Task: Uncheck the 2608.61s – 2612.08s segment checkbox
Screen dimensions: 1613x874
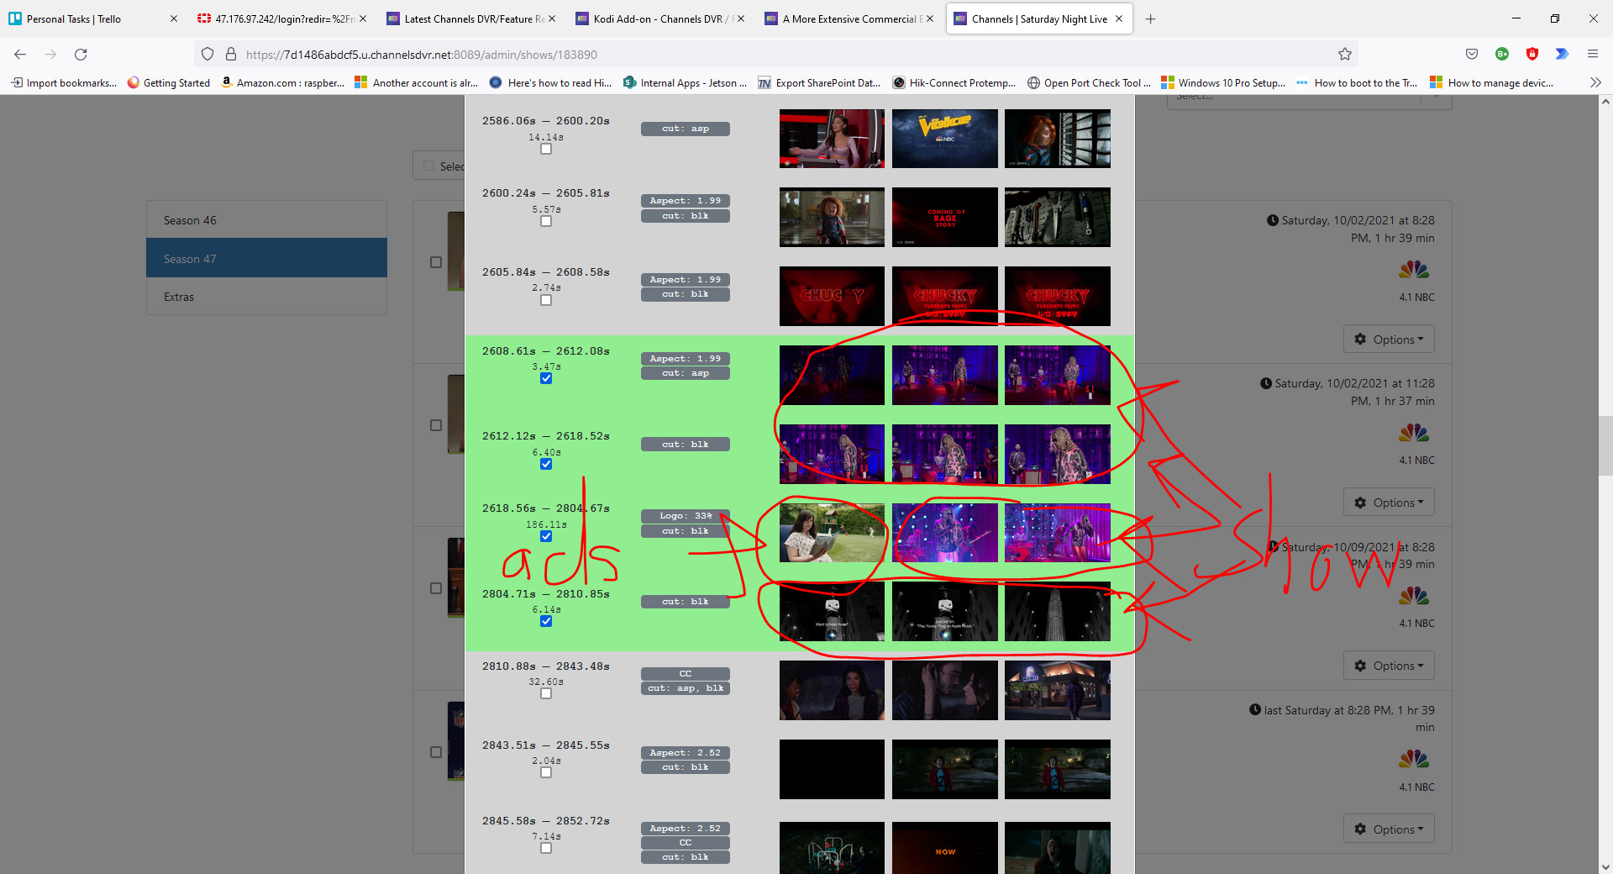Action: pos(546,379)
